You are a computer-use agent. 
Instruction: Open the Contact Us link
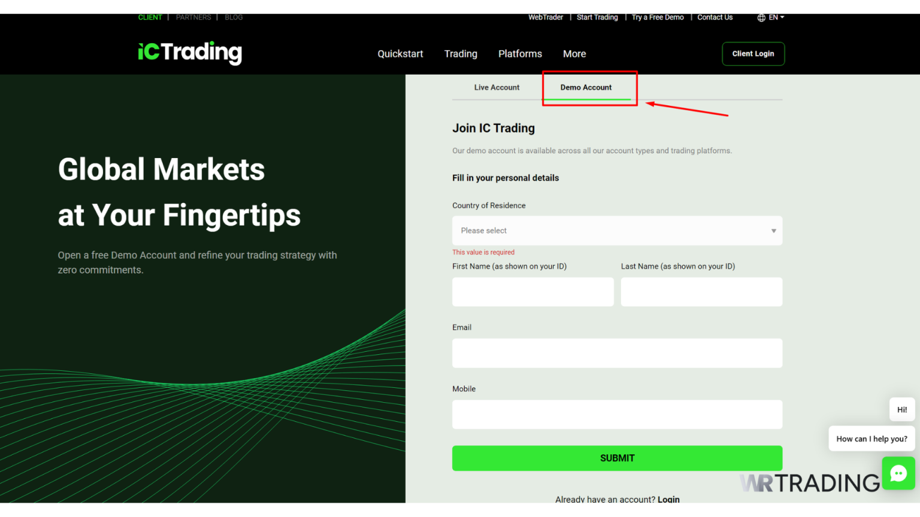click(x=715, y=17)
